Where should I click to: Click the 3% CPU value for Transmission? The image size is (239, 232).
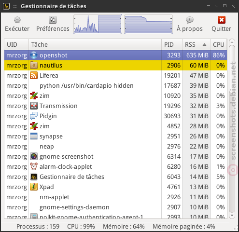pyautogui.click(x=221, y=106)
